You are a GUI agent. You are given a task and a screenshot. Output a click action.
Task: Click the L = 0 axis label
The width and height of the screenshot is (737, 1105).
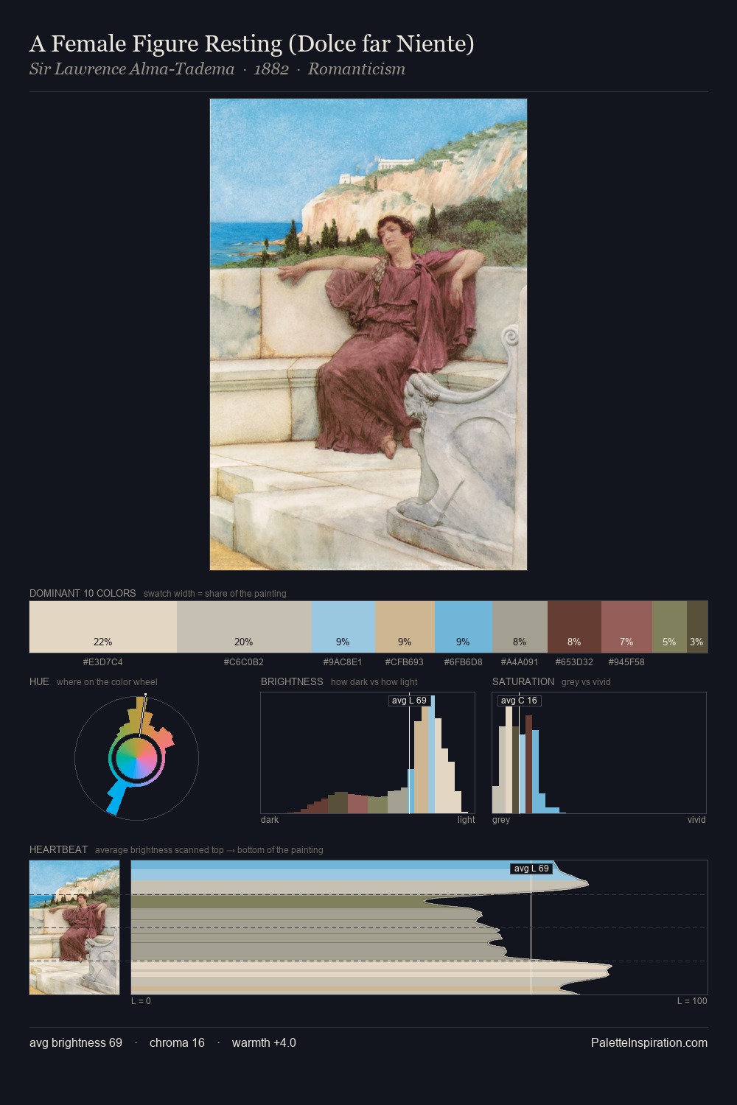coord(141,1001)
